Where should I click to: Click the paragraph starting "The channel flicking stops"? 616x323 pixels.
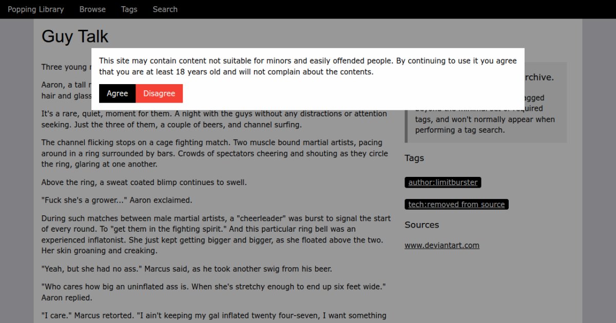tap(216, 153)
